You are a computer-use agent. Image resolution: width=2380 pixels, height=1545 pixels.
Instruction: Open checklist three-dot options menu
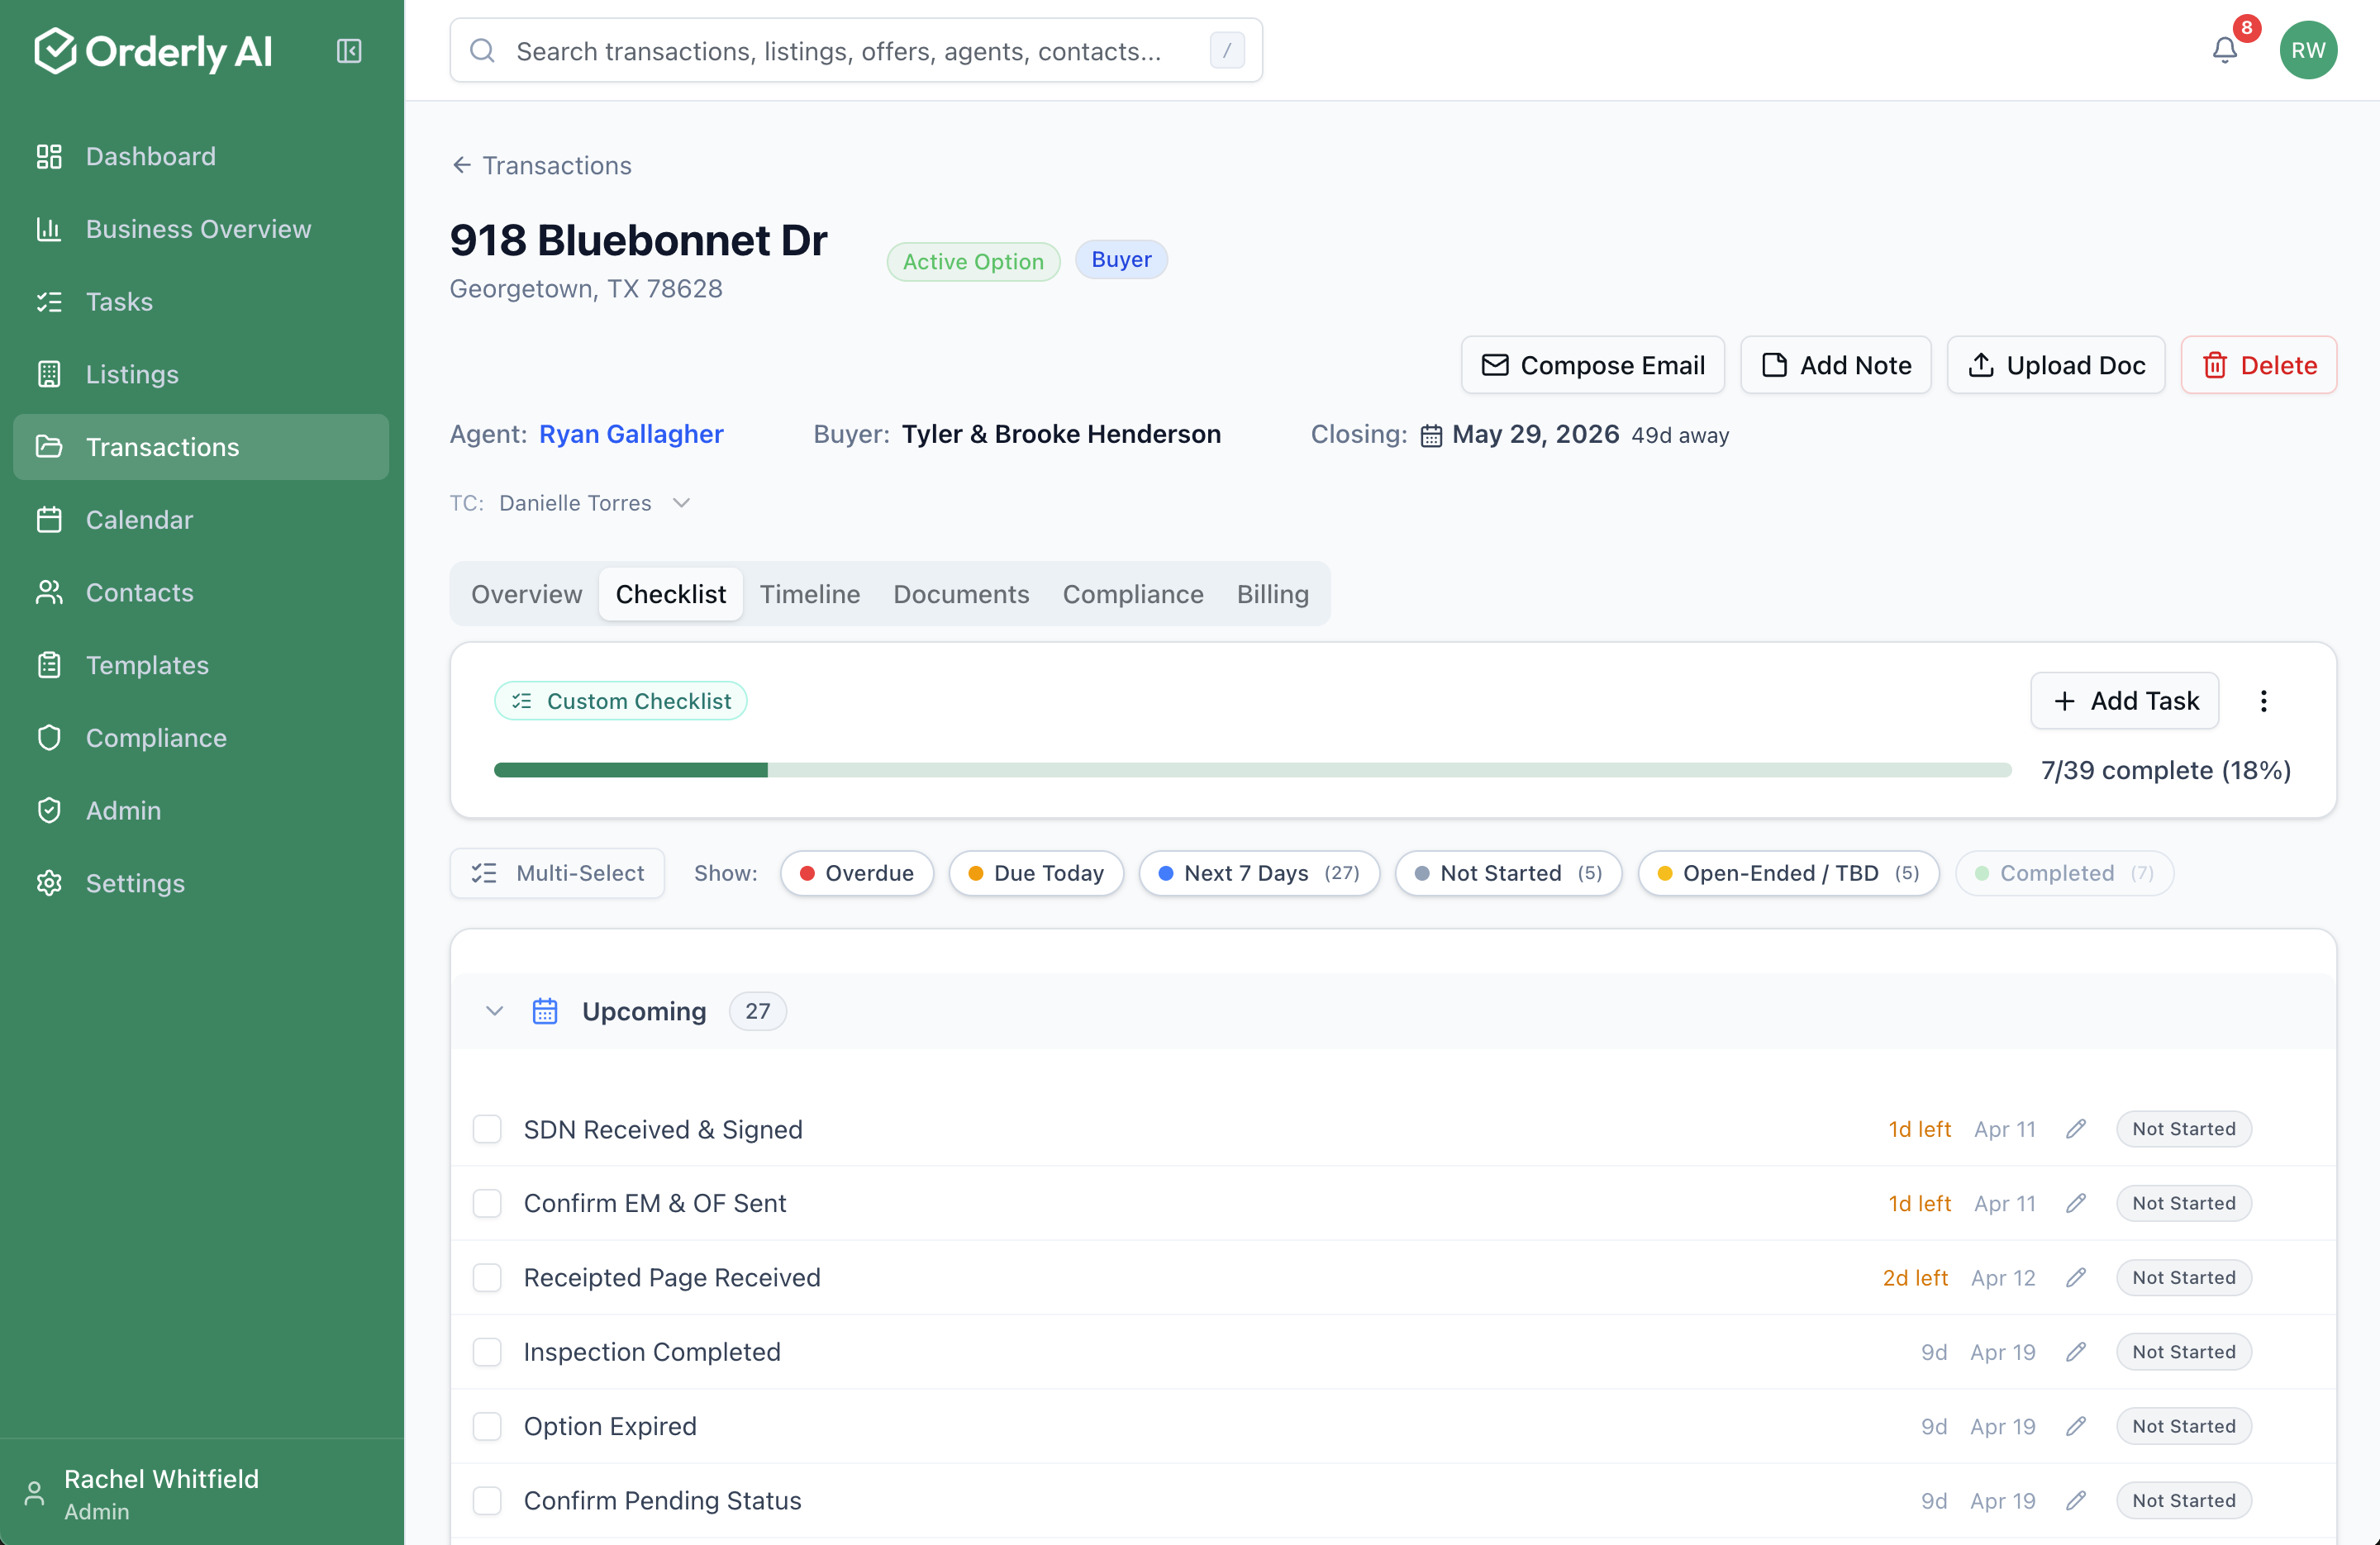pos(2263,701)
